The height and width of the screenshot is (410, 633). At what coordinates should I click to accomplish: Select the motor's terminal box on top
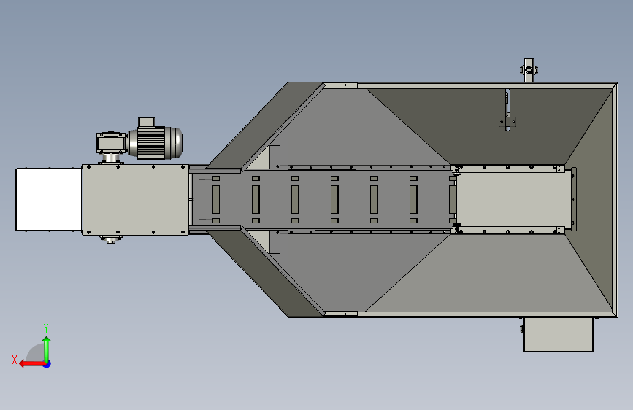pyautogui.click(x=146, y=122)
